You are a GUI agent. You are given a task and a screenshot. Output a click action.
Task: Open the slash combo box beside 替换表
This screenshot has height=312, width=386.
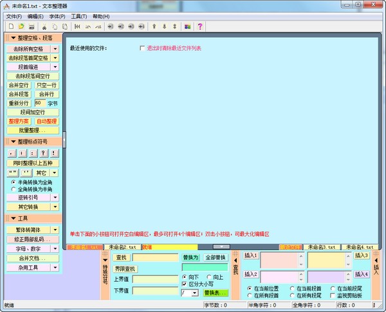point(195,293)
